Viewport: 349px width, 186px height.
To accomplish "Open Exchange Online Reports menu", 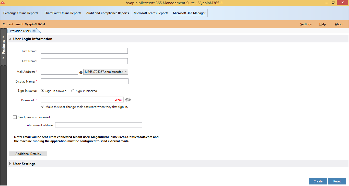I will (x=21, y=13).
